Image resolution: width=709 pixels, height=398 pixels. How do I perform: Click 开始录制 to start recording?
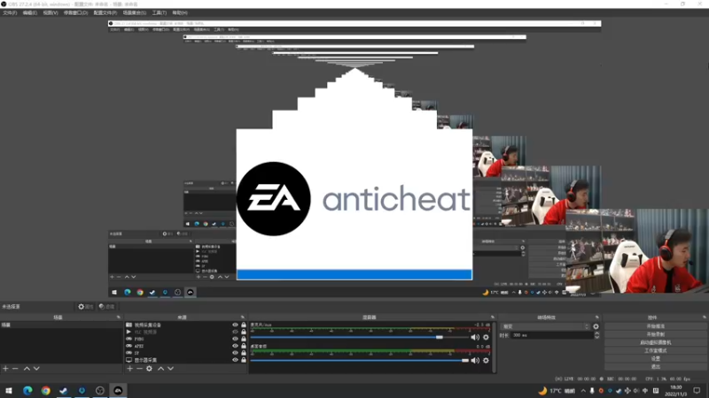(656, 334)
